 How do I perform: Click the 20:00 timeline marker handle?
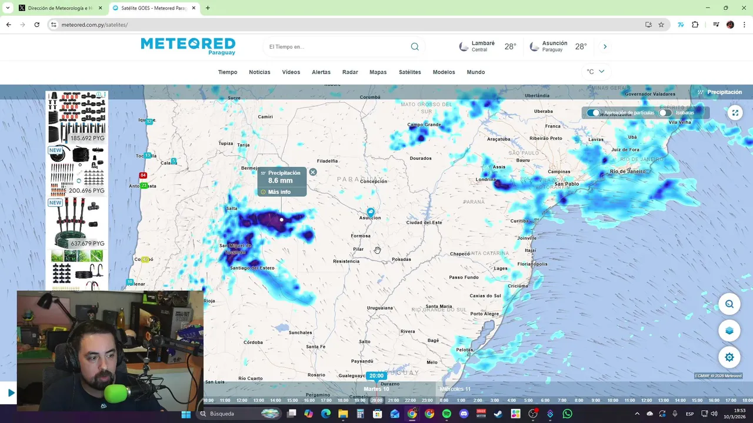coord(376,376)
